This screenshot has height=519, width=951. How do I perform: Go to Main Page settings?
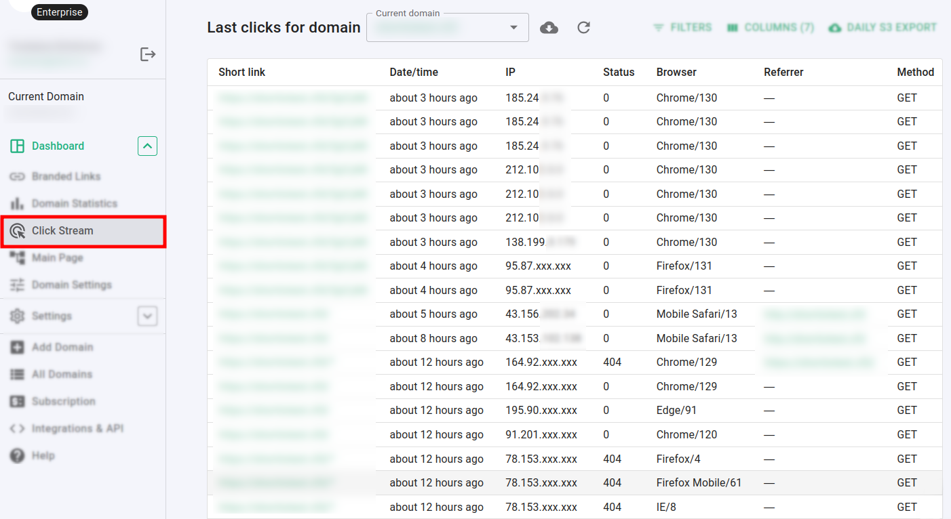pos(56,257)
